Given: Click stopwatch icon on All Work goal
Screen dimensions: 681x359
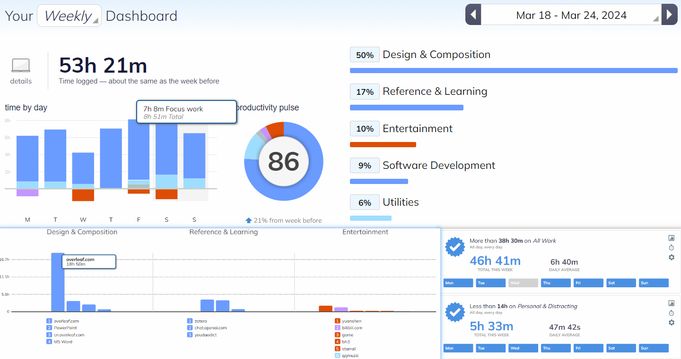Looking at the screenshot, I should pos(671,248).
